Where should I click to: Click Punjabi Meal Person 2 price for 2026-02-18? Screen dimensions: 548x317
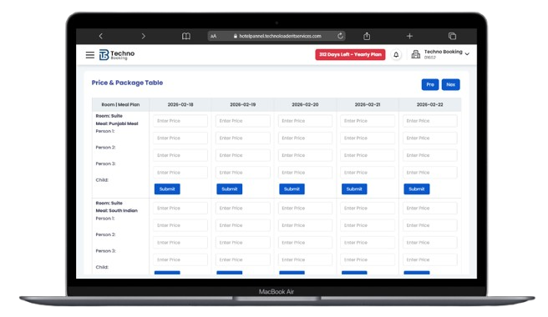(x=180, y=138)
